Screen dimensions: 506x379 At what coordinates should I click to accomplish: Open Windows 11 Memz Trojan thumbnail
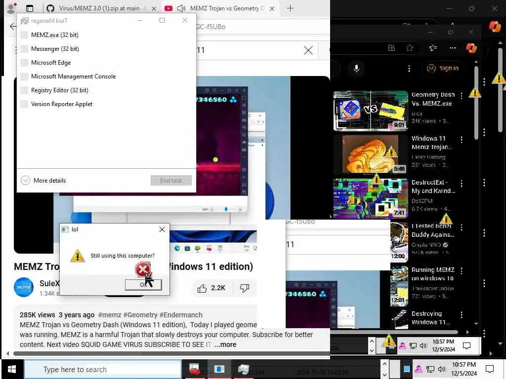pos(371,154)
